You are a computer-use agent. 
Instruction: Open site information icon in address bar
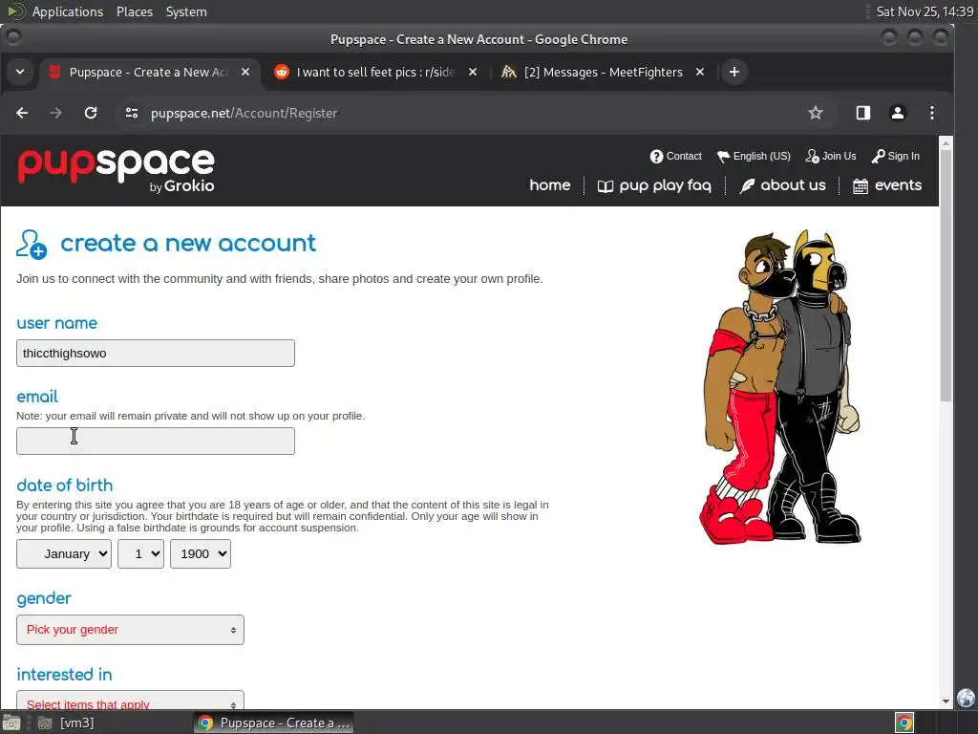(132, 113)
